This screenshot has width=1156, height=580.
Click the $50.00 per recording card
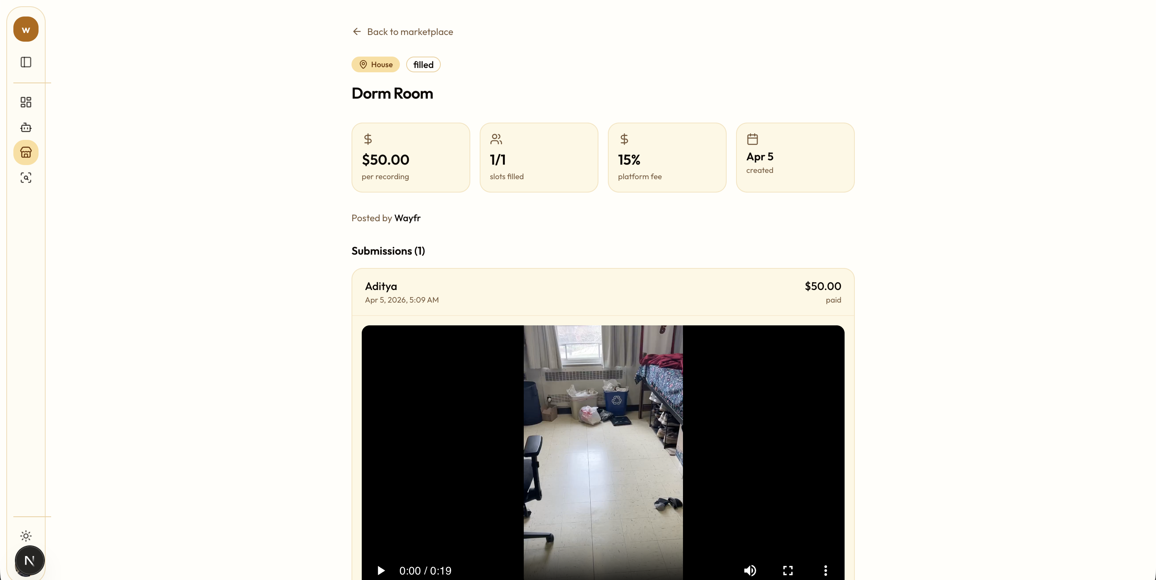410,158
